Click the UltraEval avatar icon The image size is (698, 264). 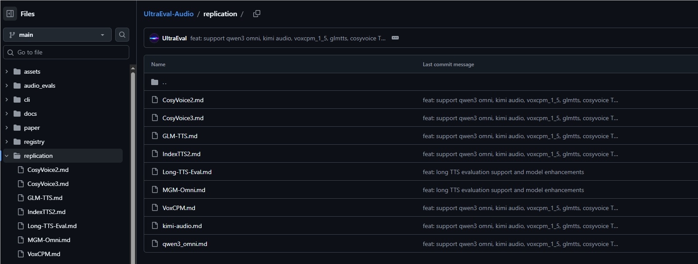point(154,38)
